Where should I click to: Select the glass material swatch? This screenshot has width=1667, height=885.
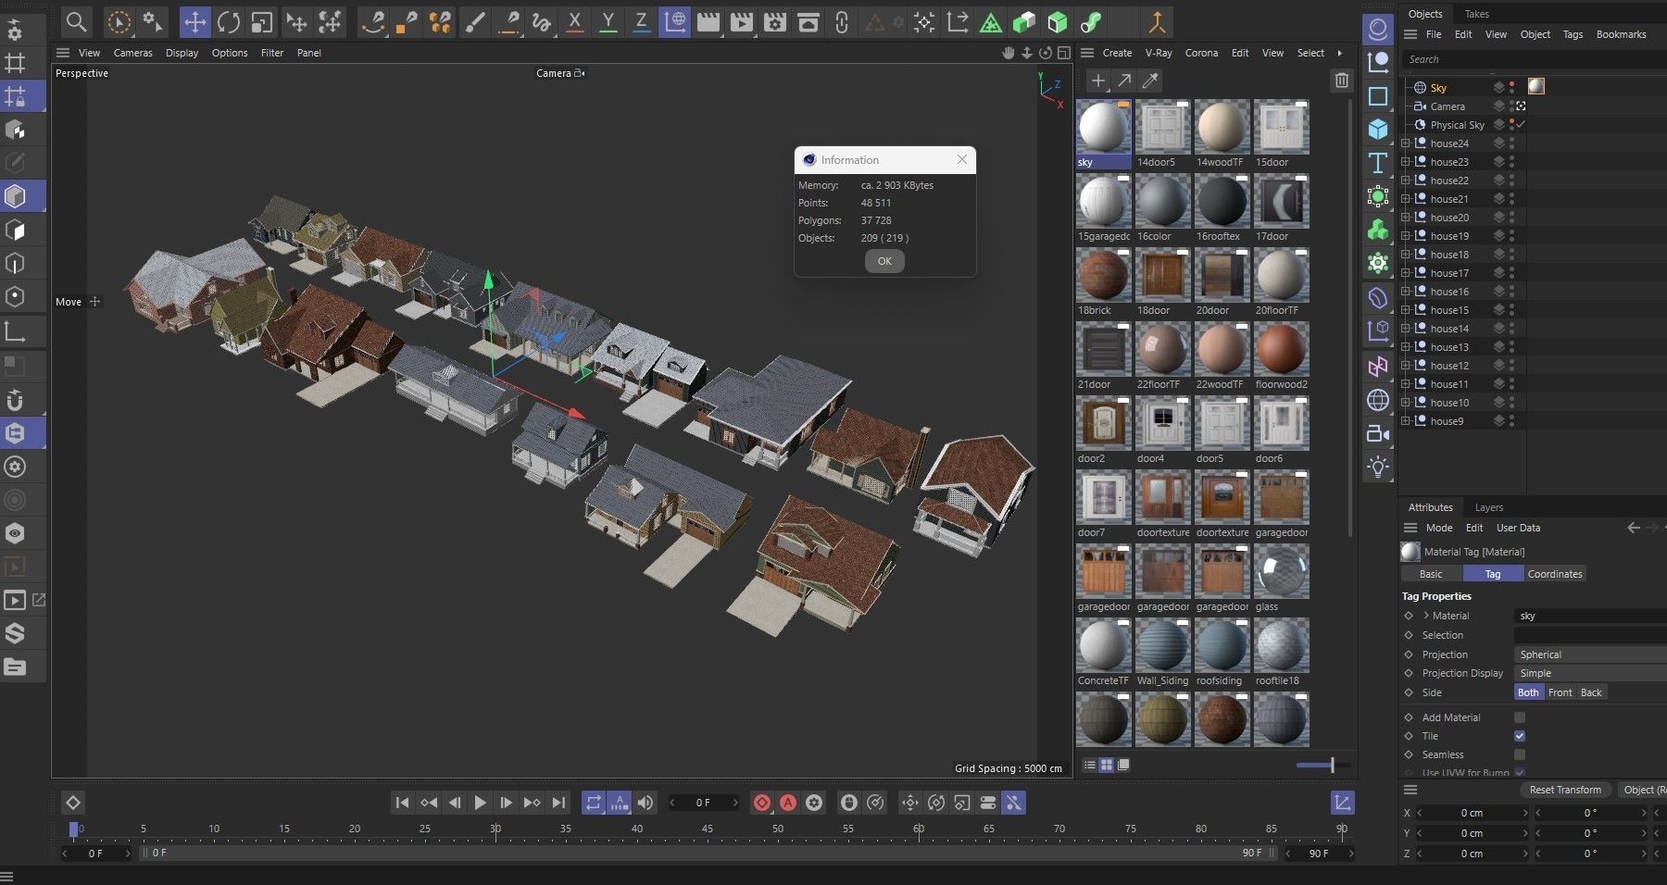[1281, 572]
